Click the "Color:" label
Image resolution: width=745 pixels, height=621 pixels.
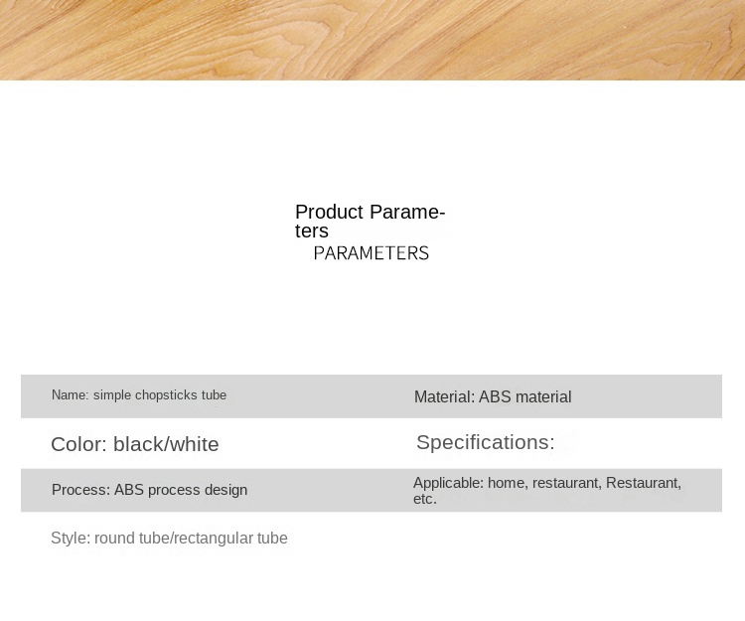[78, 444]
